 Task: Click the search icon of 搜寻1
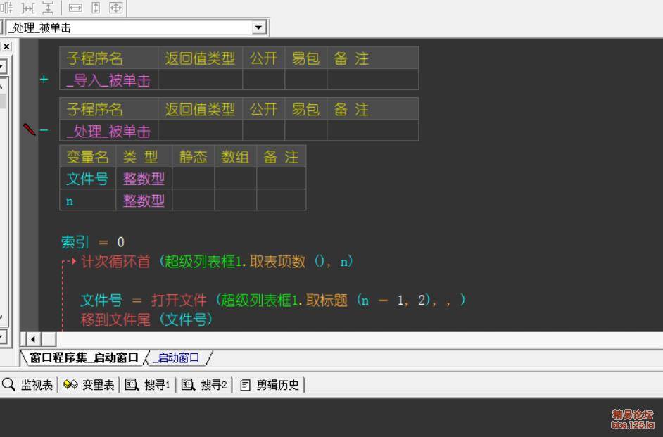pyautogui.click(x=132, y=385)
